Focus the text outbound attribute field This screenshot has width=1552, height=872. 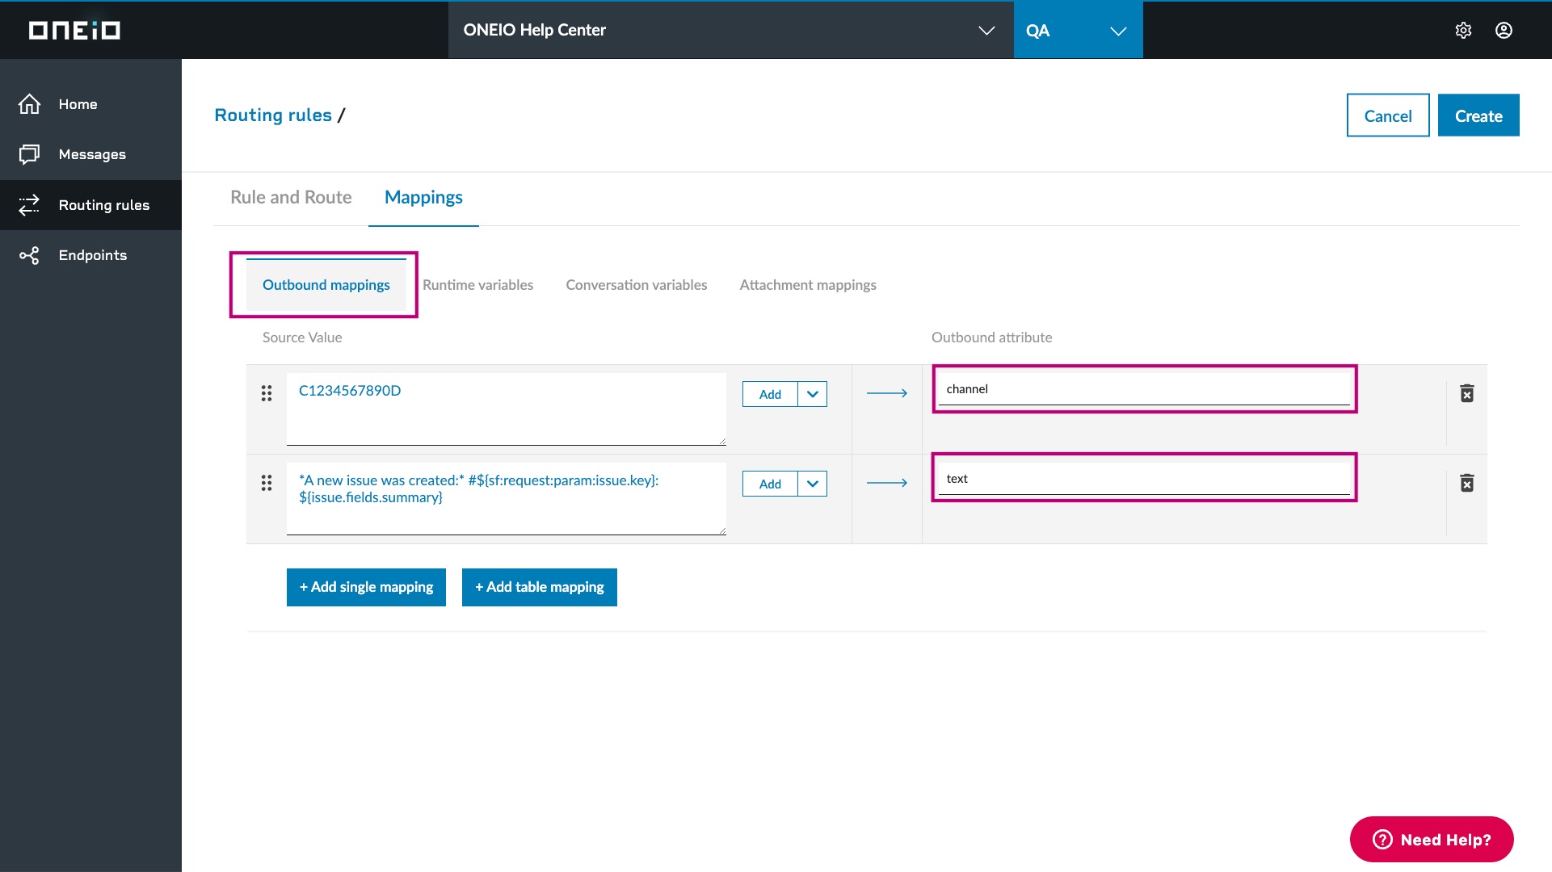click(x=1144, y=479)
